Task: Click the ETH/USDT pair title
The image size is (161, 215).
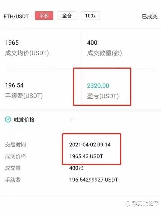Action: point(16,17)
